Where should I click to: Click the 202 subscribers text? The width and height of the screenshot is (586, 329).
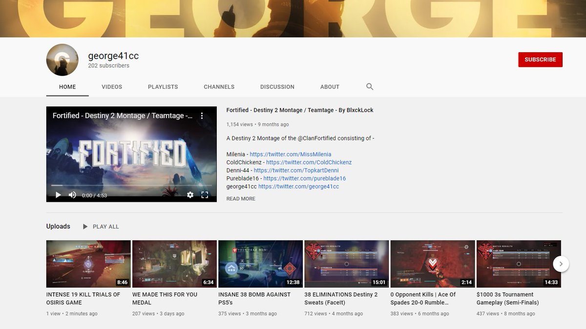tap(109, 66)
